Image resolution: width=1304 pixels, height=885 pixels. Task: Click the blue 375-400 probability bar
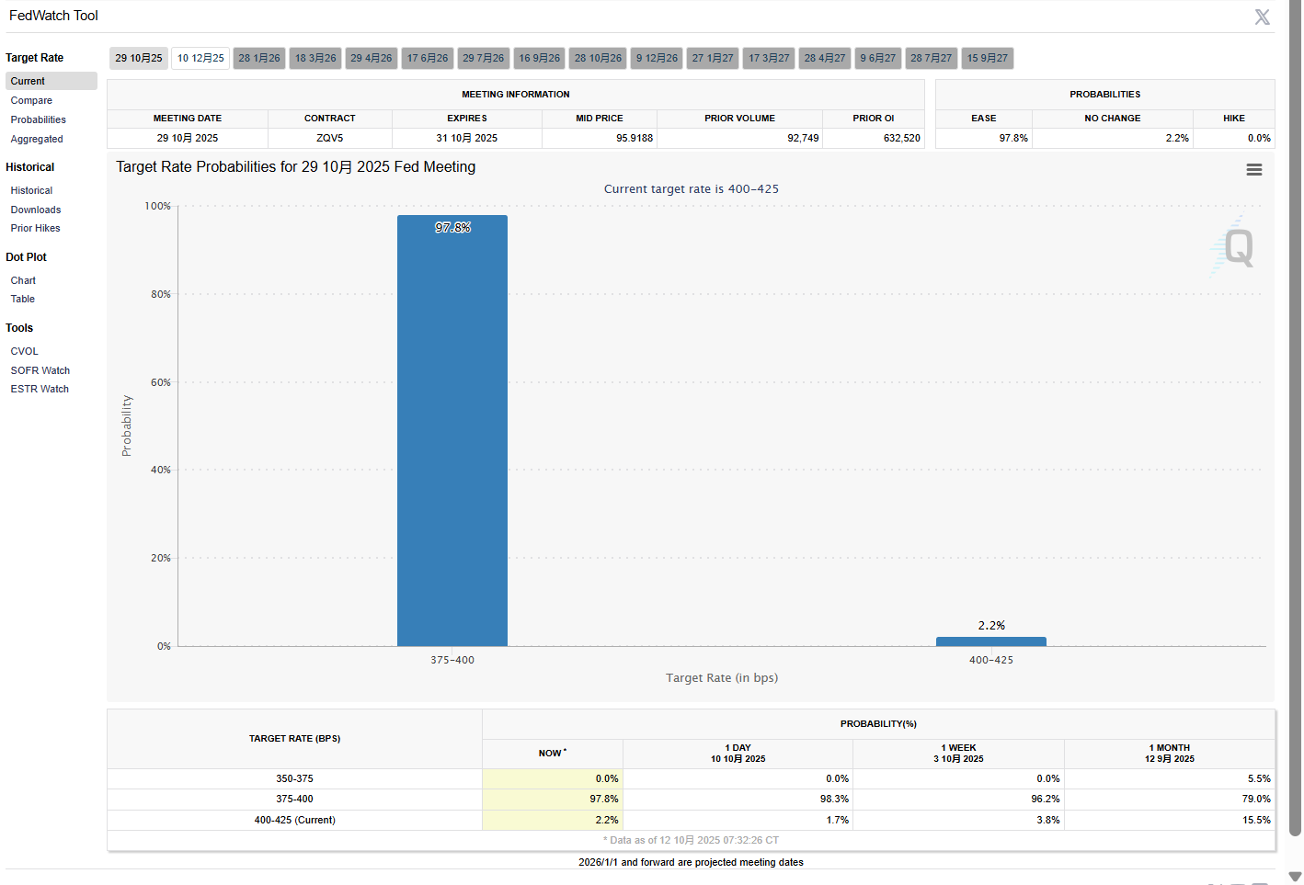tap(452, 432)
